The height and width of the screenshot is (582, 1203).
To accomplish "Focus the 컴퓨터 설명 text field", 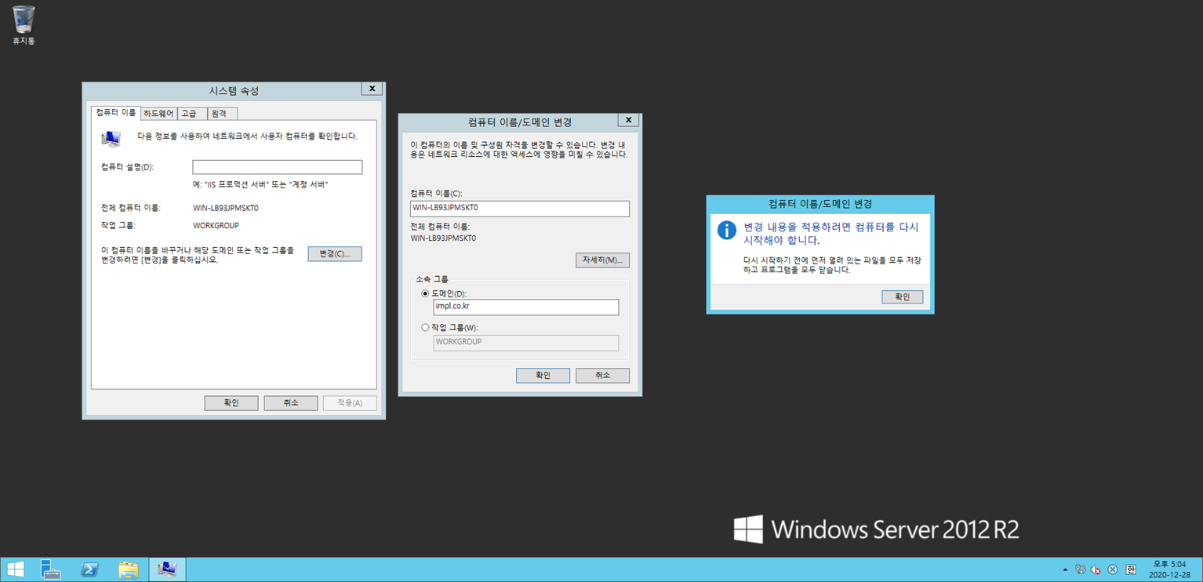I will [x=278, y=167].
